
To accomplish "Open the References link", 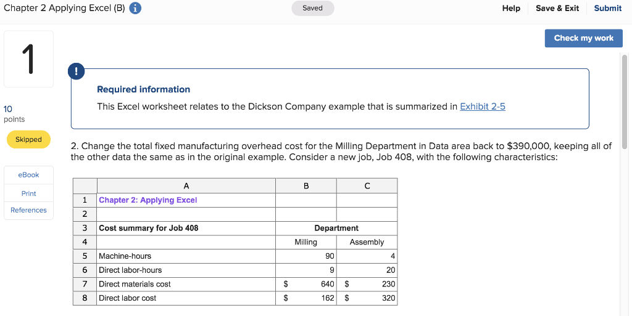I will click(28, 210).
